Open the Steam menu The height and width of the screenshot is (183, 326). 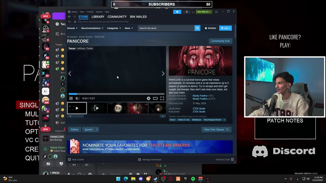click(x=74, y=12)
